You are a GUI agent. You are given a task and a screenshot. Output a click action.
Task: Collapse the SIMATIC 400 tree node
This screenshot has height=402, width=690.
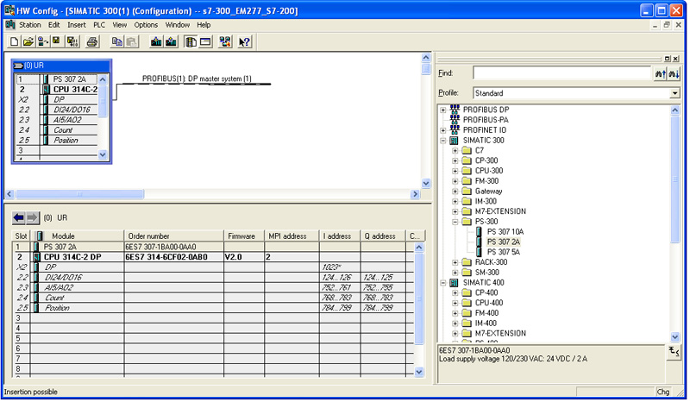tap(443, 283)
